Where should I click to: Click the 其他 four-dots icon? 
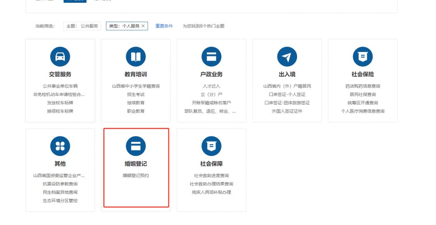click(60, 146)
